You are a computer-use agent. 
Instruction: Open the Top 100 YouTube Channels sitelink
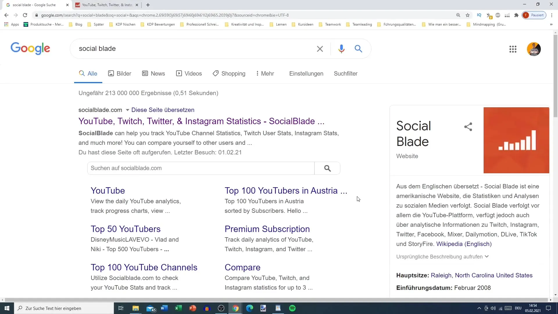[144, 267]
